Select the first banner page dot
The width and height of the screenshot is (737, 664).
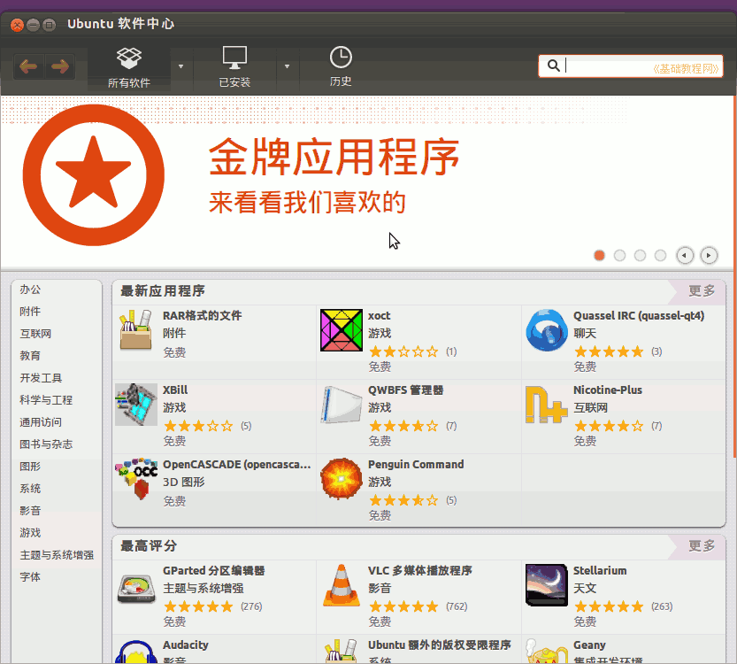point(599,255)
